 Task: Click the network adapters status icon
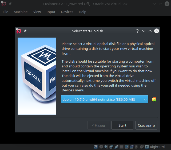point(111,147)
